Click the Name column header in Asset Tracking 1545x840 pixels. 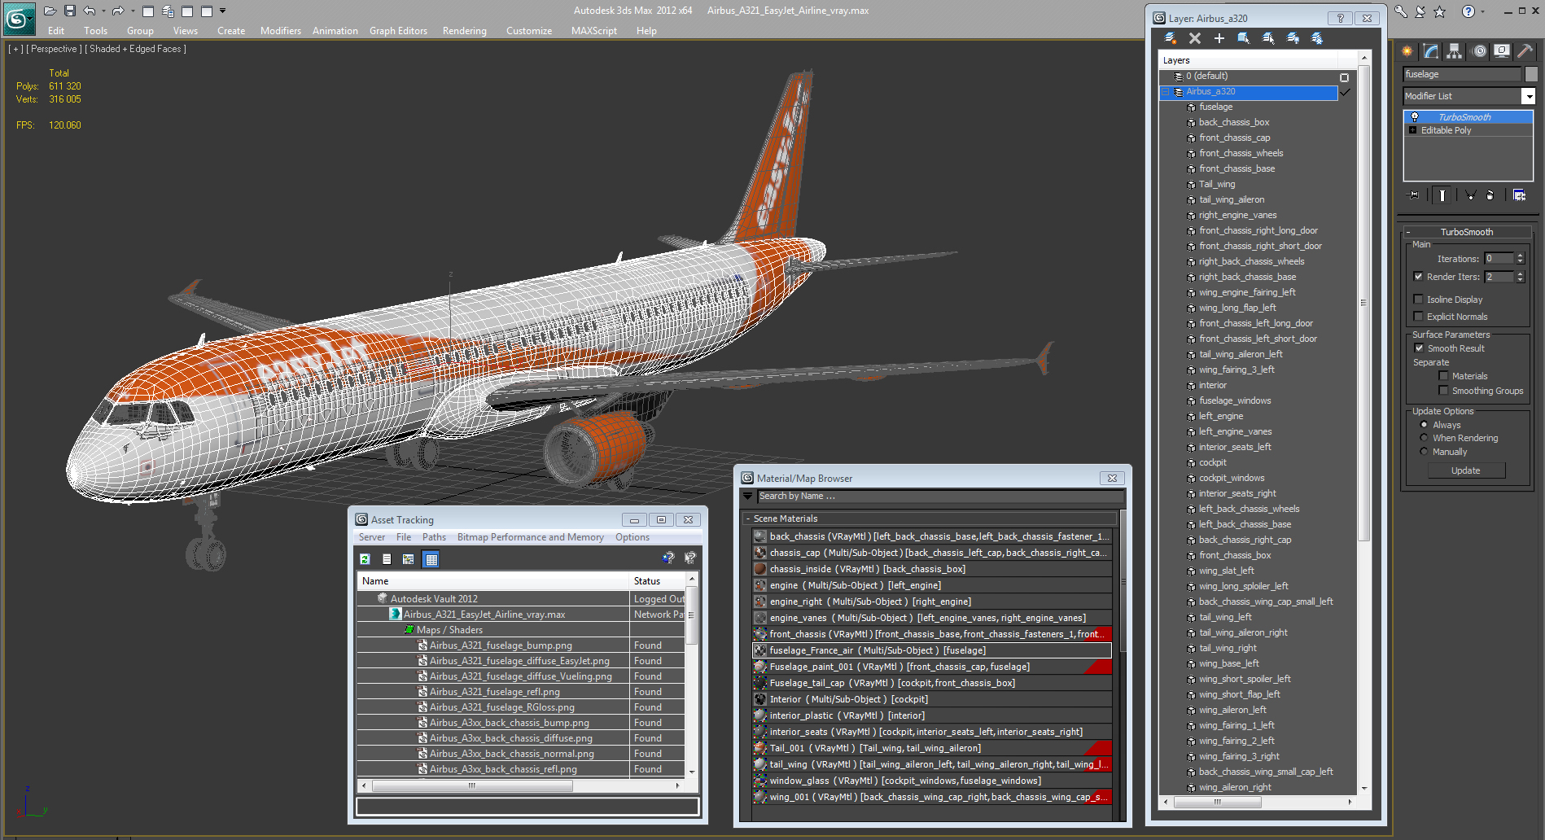point(493,581)
